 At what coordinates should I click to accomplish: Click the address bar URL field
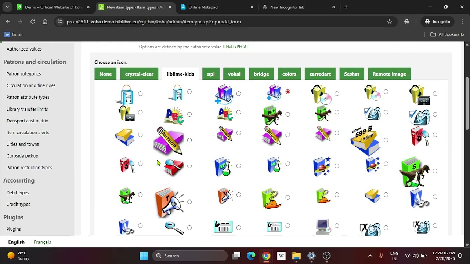[x=224, y=22]
